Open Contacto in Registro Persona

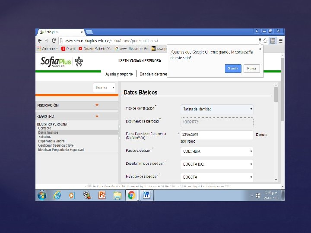click(x=44, y=128)
